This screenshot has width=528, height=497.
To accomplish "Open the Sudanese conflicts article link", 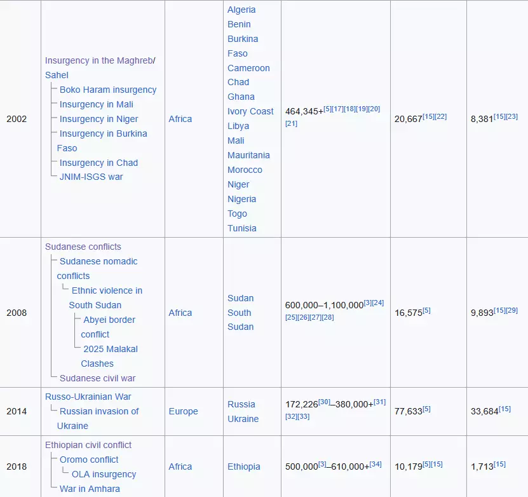I will [83, 247].
